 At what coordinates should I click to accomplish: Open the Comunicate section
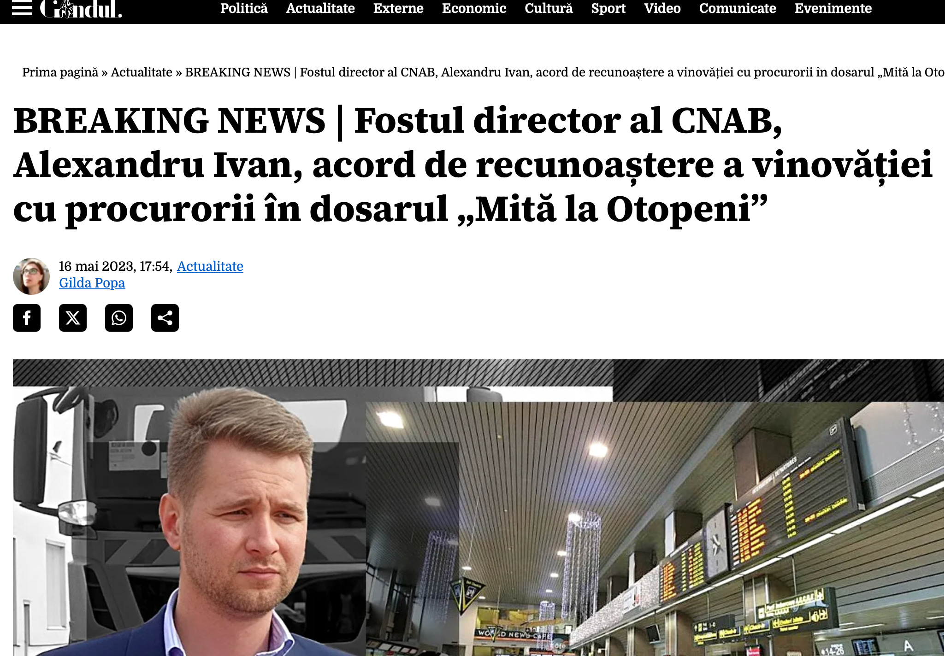pyautogui.click(x=738, y=8)
